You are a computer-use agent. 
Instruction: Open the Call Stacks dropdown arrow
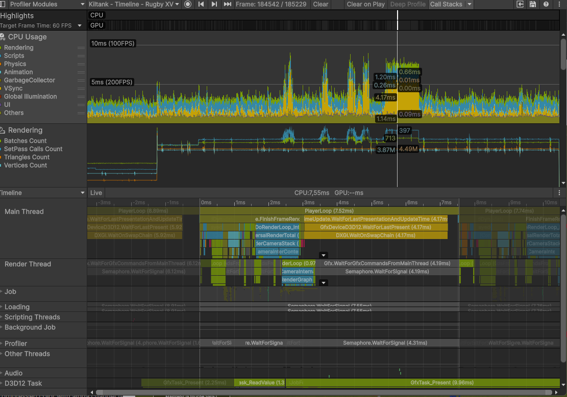pos(469,5)
